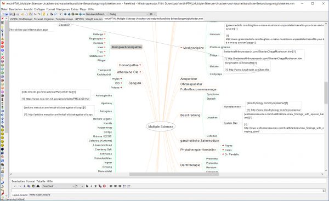The width and height of the screenshot is (329, 201).
Task: Click the bullet list icon in note editor
Action: [124, 186]
